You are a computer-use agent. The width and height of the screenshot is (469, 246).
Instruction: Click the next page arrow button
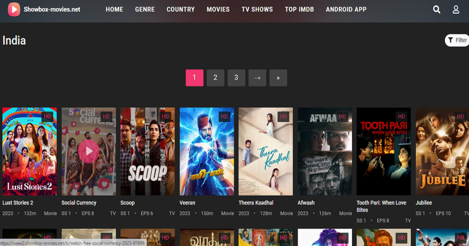[257, 78]
